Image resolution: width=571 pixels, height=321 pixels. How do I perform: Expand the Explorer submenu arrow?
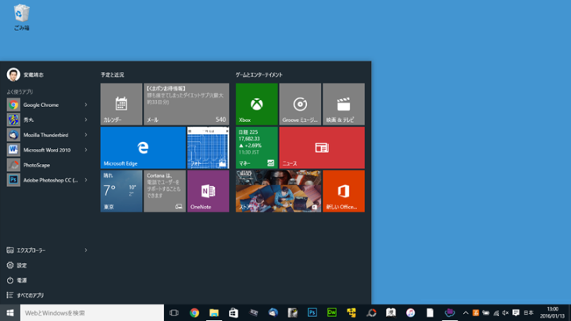tap(86, 250)
